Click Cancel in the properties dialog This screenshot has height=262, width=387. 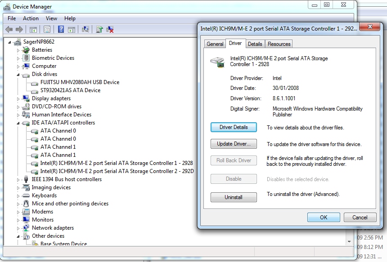360,218
